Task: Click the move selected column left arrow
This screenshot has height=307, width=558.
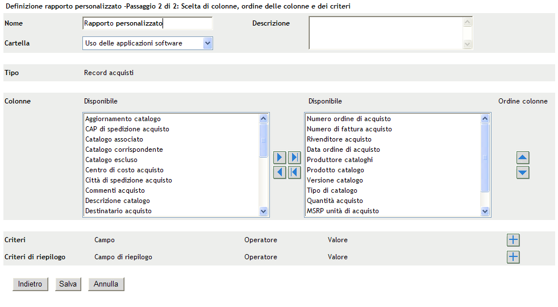Action: click(280, 172)
